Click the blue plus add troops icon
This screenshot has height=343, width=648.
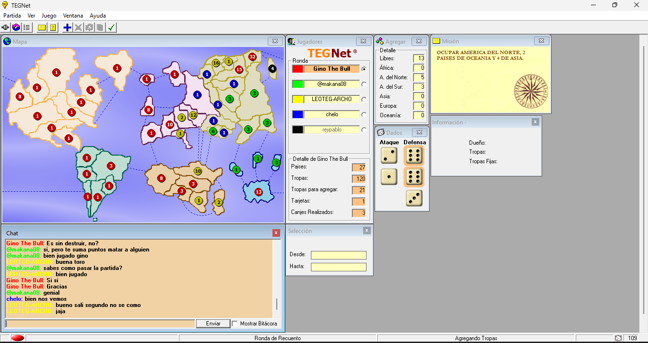[x=67, y=28]
